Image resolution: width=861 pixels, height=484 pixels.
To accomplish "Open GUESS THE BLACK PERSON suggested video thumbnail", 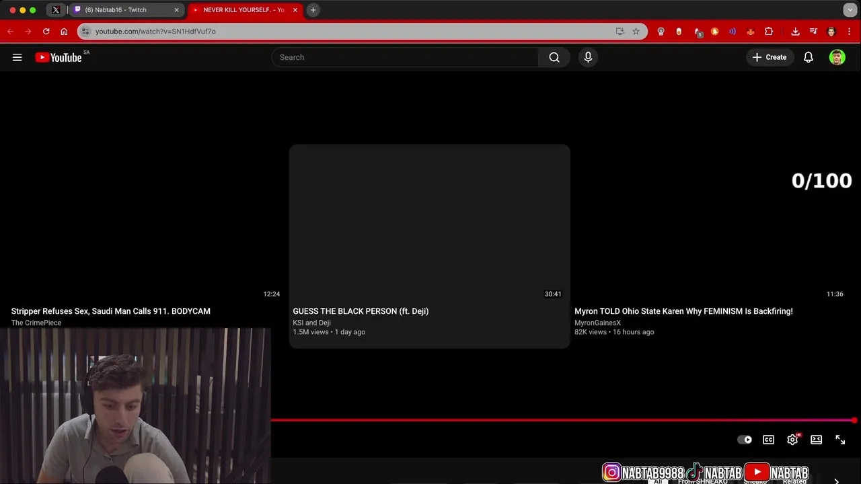I will pyautogui.click(x=429, y=223).
